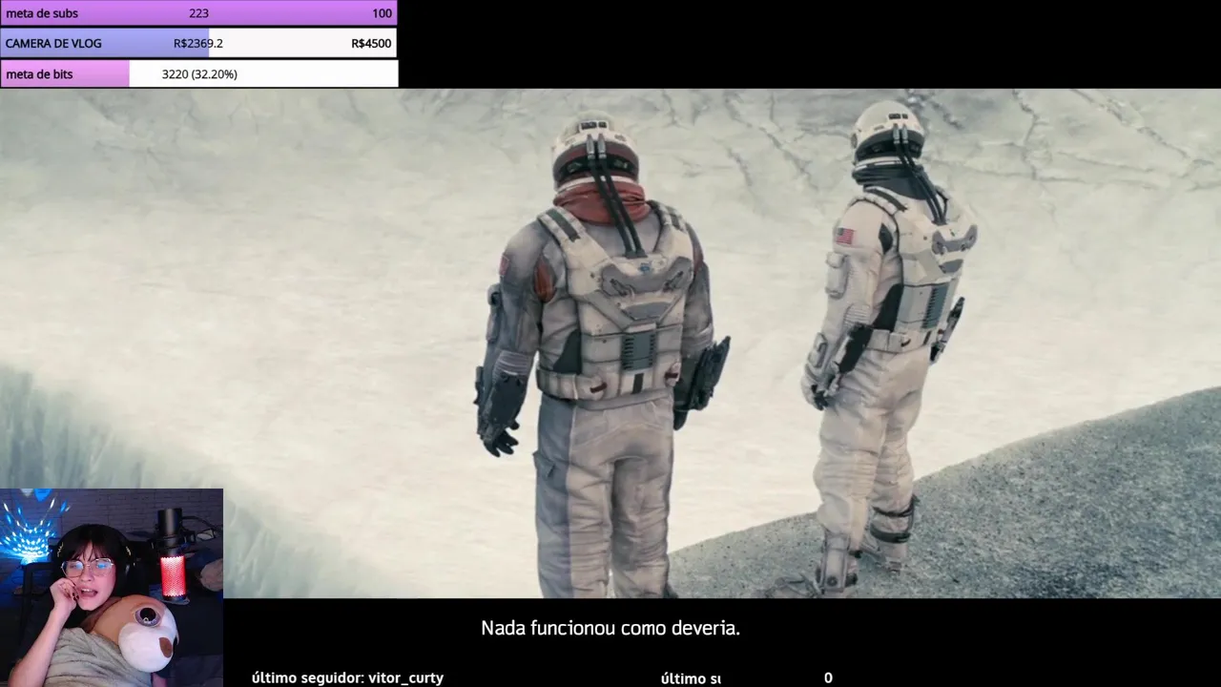The width and height of the screenshot is (1221, 687).
Task: Click the CAMERA DE VLOG donation goal bar
Action: [x=198, y=43]
